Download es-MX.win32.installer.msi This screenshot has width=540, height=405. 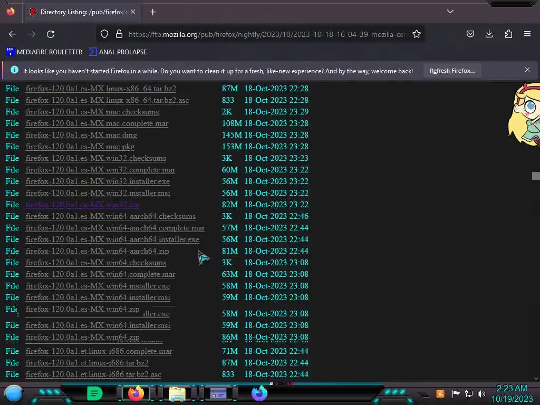[98, 193]
